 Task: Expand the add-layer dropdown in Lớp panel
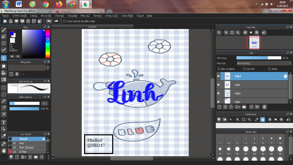(x=237, y=107)
